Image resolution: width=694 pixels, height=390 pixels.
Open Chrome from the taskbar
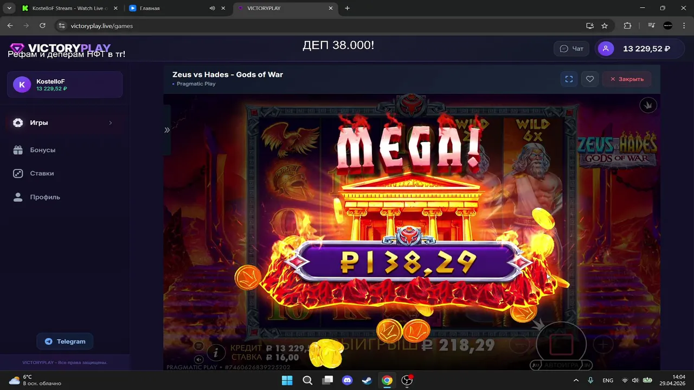click(387, 380)
